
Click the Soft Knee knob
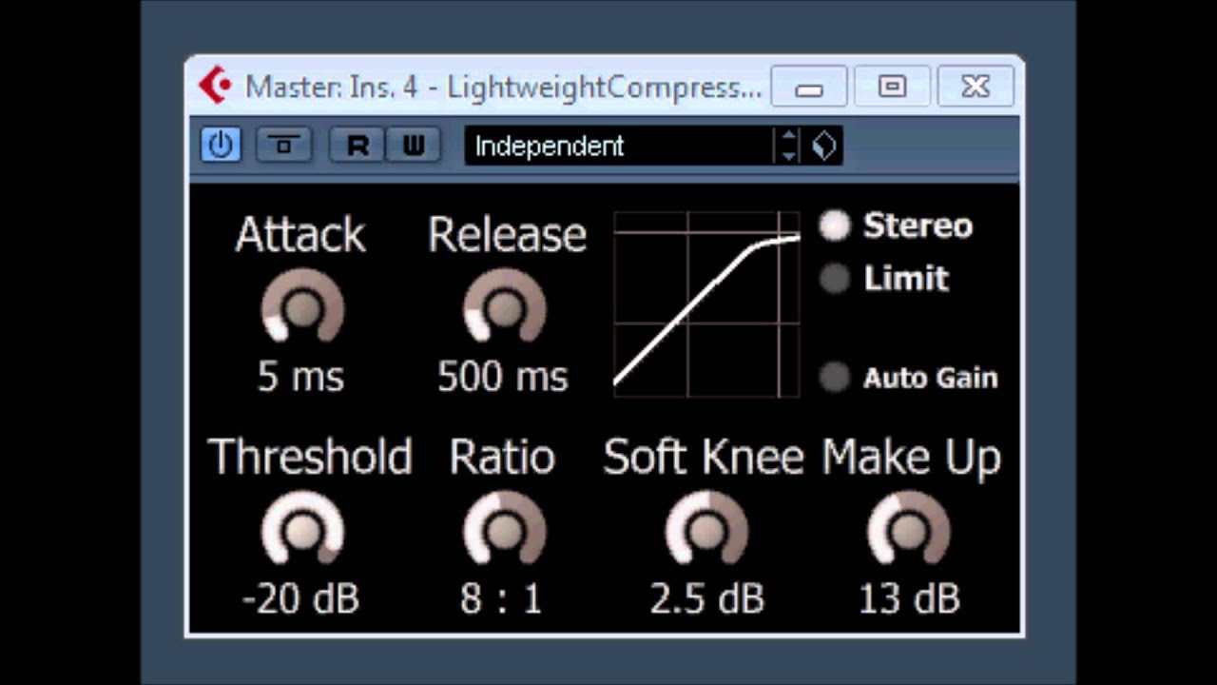coord(706,529)
